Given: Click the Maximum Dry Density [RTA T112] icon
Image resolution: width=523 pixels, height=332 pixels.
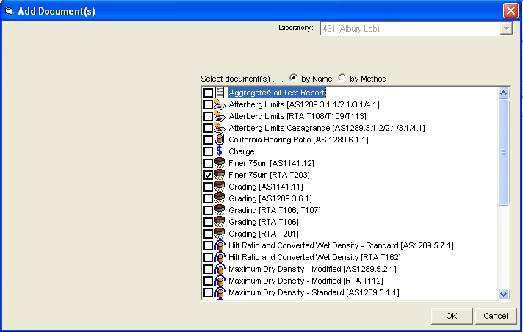Looking at the screenshot, I should (220, 281).
